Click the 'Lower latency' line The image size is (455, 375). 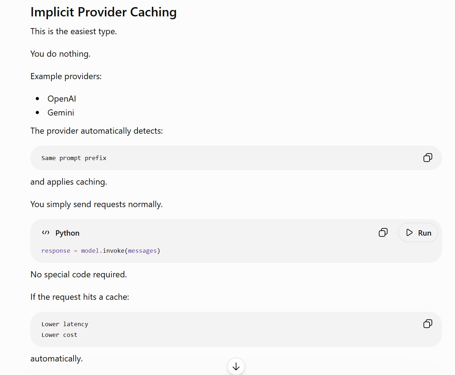coord(65,324)
